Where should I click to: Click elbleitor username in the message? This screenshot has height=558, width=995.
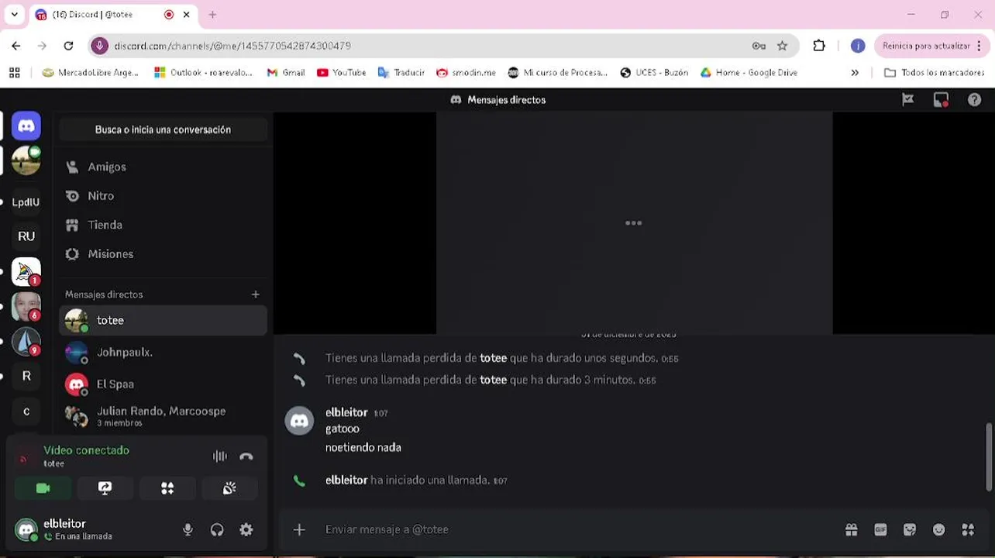click(x=346, y=412)
